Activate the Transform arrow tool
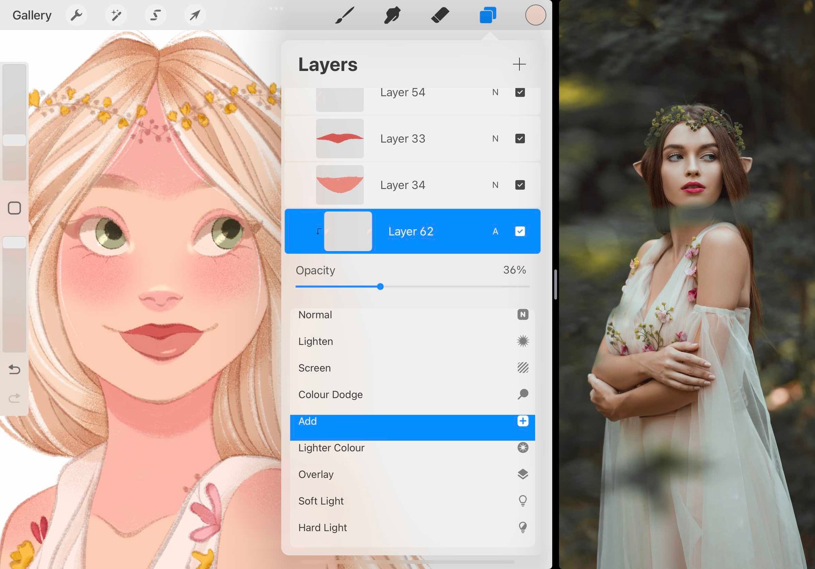Screen dimensions: 815x569 coord(195,15)
